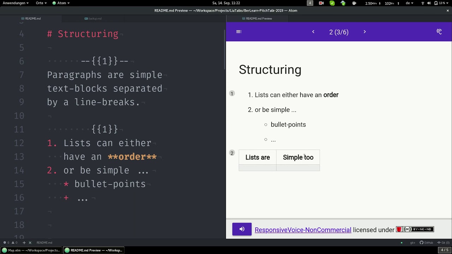The width and height of the screenshot is (452, 254).
Task: Click the 4 / 5 workspace switcher
Action: 445,250
